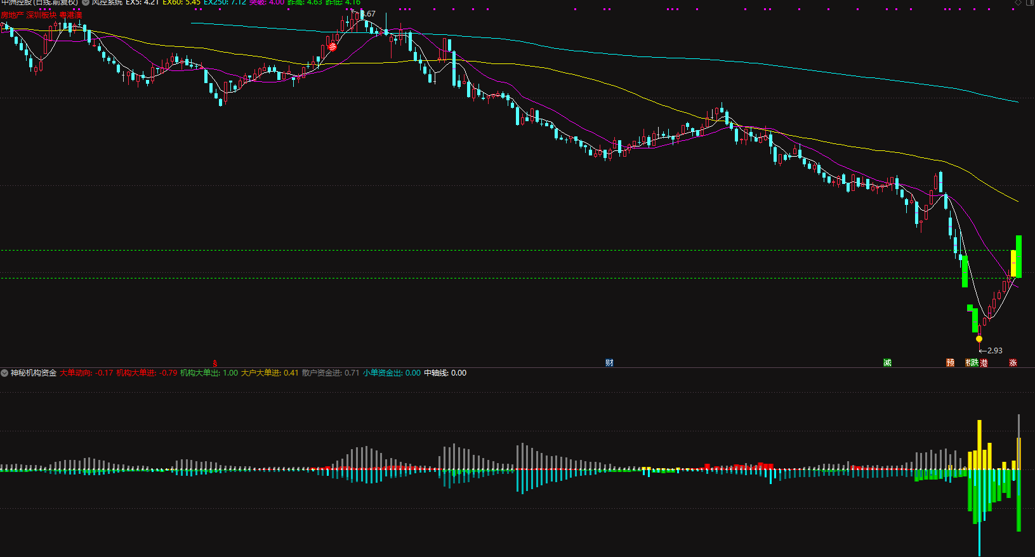Click the yellow dot at the price low
Screen dimensions: 1035x557
(x=979, y=339)
